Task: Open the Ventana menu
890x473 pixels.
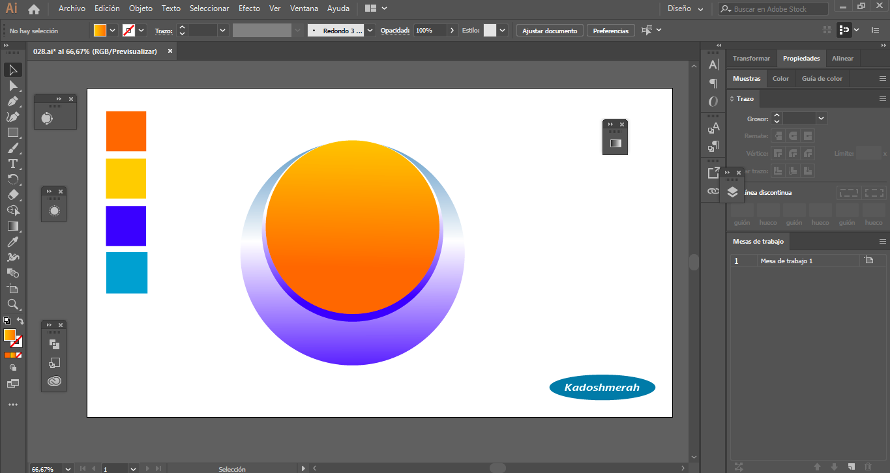Action: pyautogui.click(x=304, y=9)
